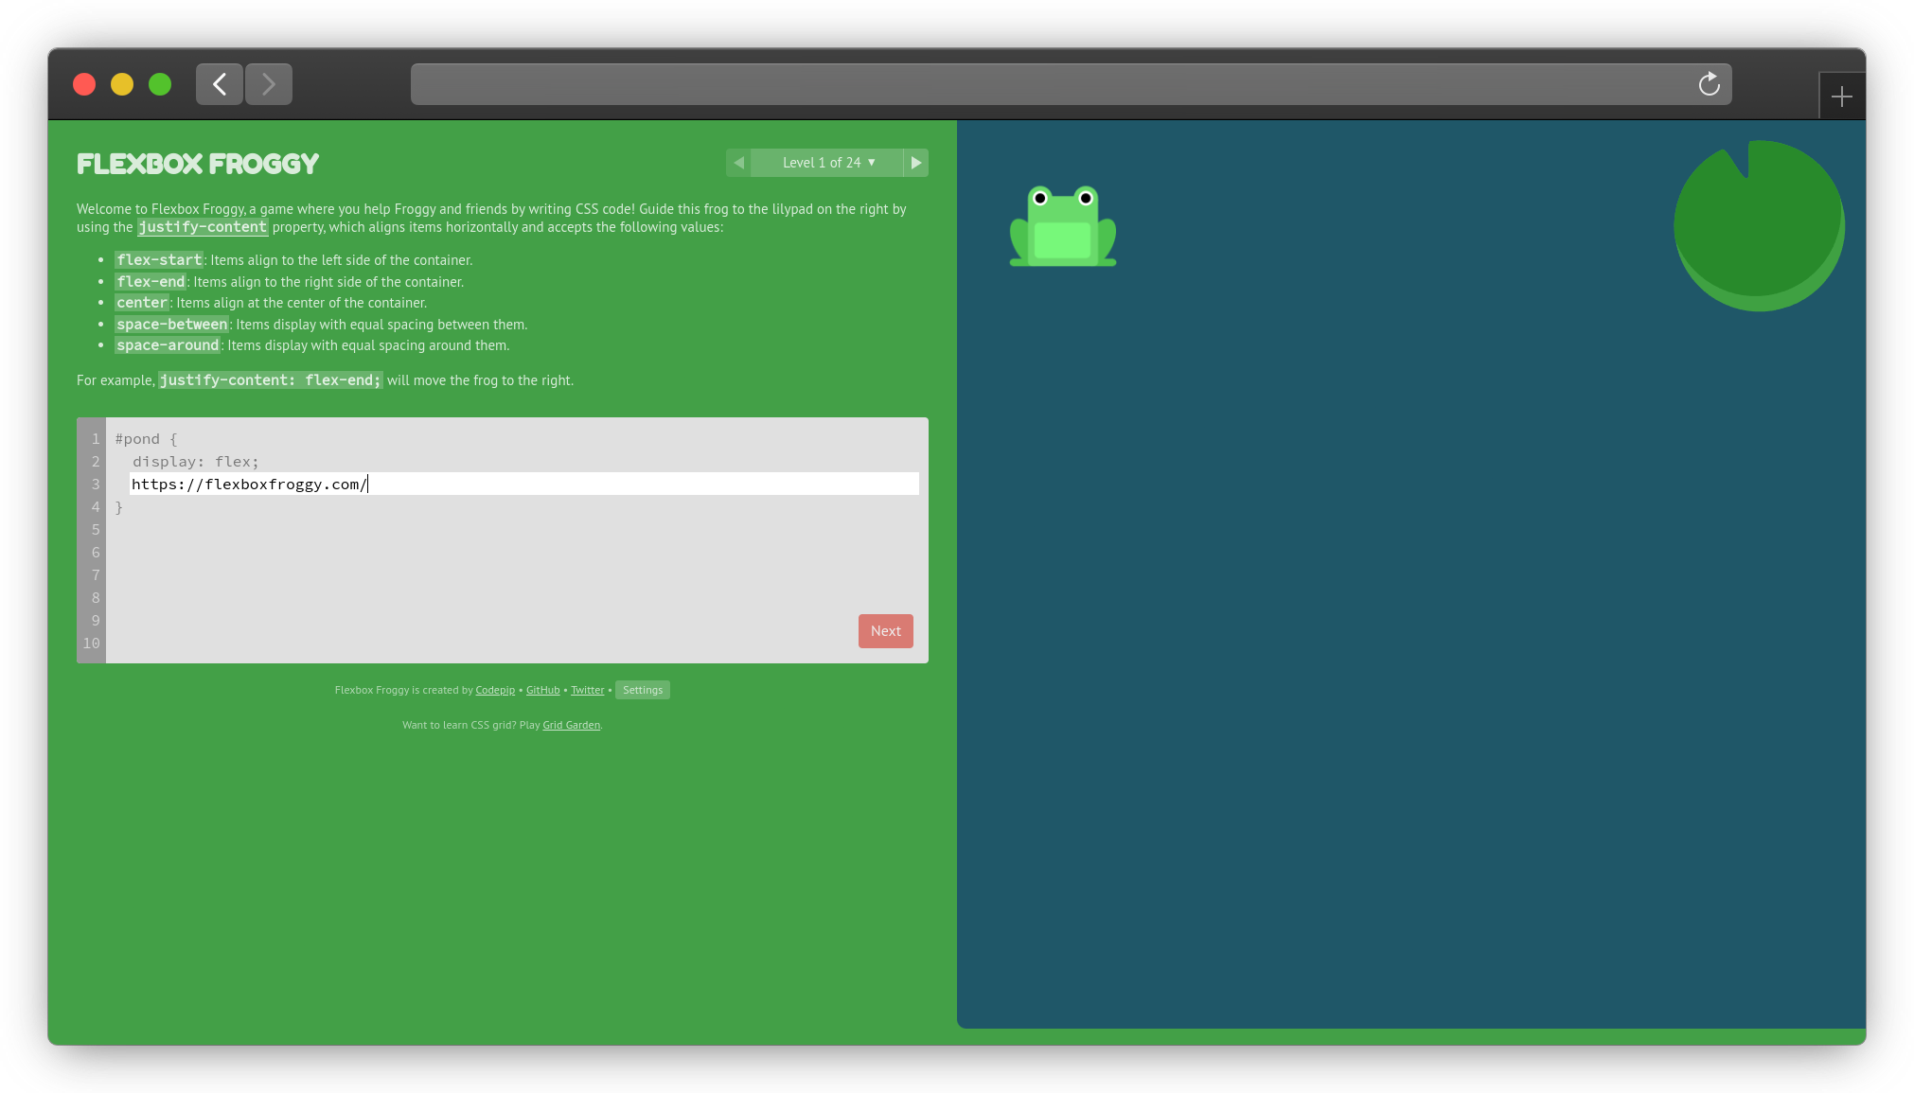The height and width of the screenshot is (1093, 1914).
Task: Open the Twitter link
Action: click(x=587, y=690)
